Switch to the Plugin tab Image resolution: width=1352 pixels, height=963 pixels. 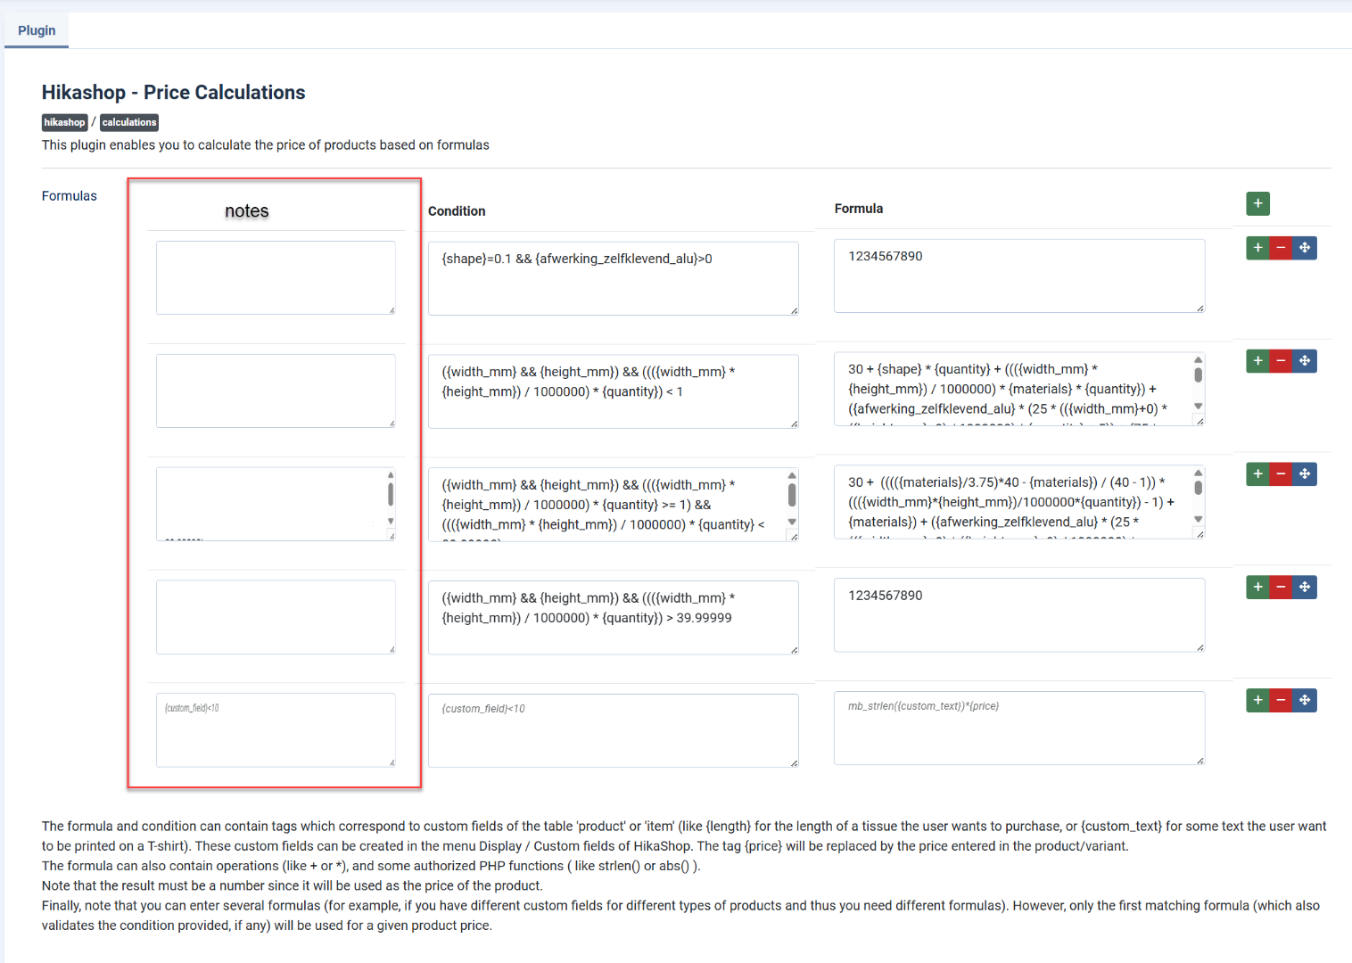(x=37, y=30)
